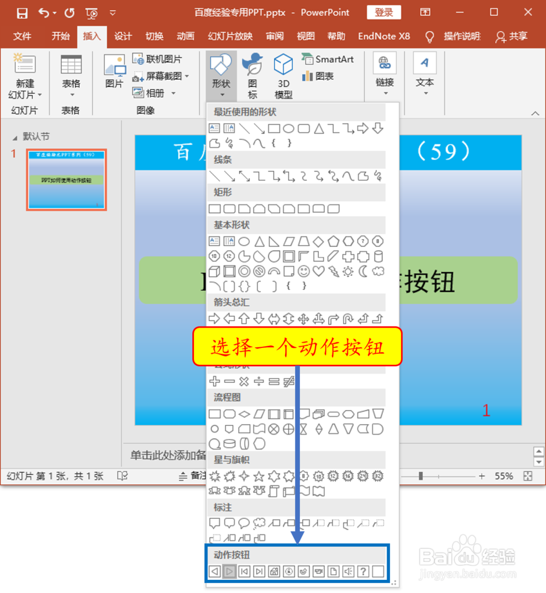Insert the Help question-mark action button
Screen dimensions: 546x593
click(x=363, y=571)
